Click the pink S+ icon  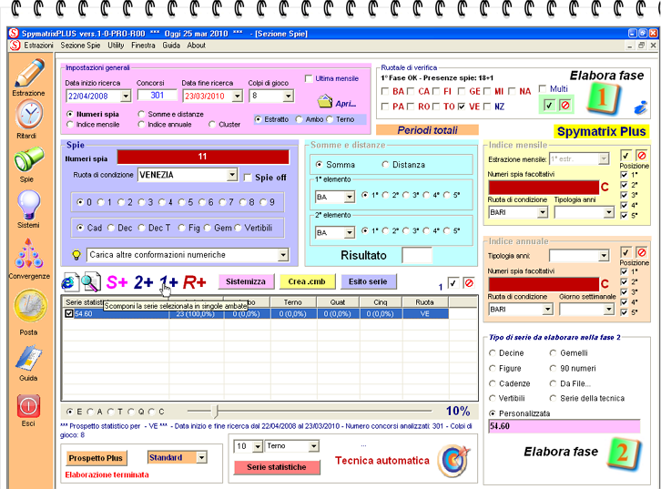(x=117, y=282)
